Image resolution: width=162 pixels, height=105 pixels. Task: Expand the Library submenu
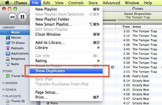point(66,48)
